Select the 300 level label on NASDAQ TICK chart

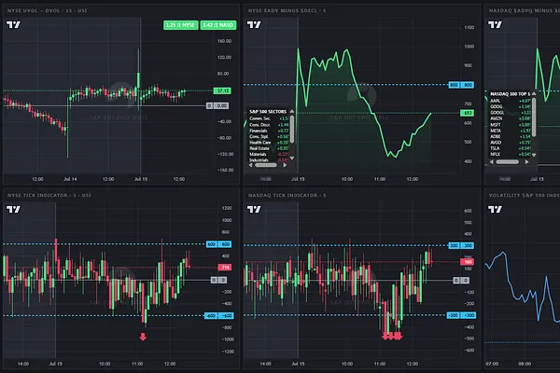[461, 245]
